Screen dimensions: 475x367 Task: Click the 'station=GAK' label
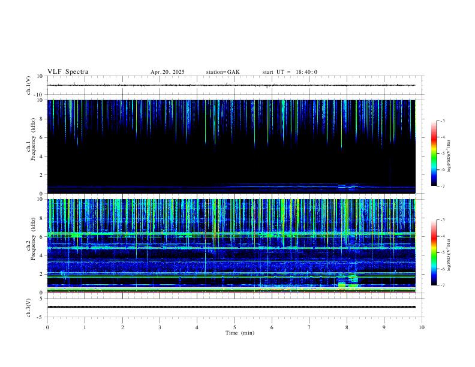[223, 72]
